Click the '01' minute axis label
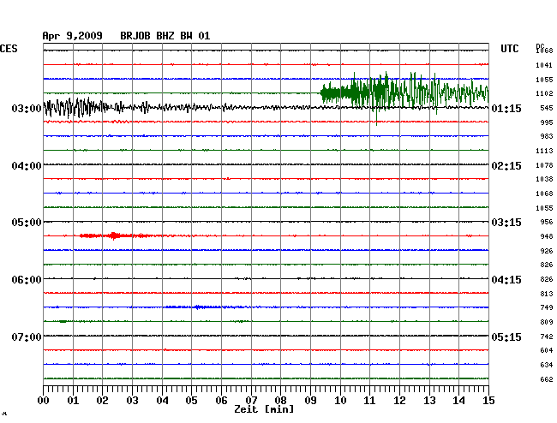557x423 pixels. tap(73, 401)
